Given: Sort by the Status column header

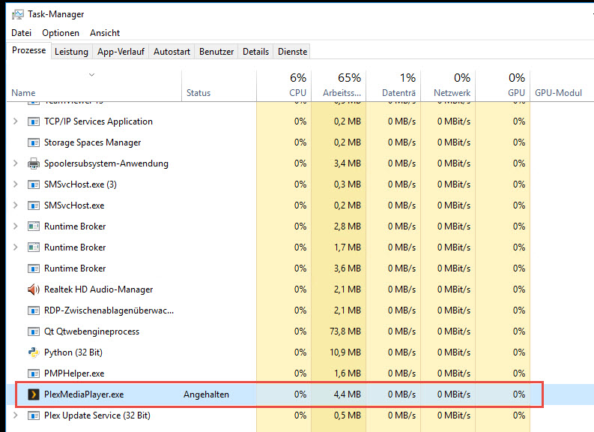Looking at the screenshot, I should click(219, 86).
